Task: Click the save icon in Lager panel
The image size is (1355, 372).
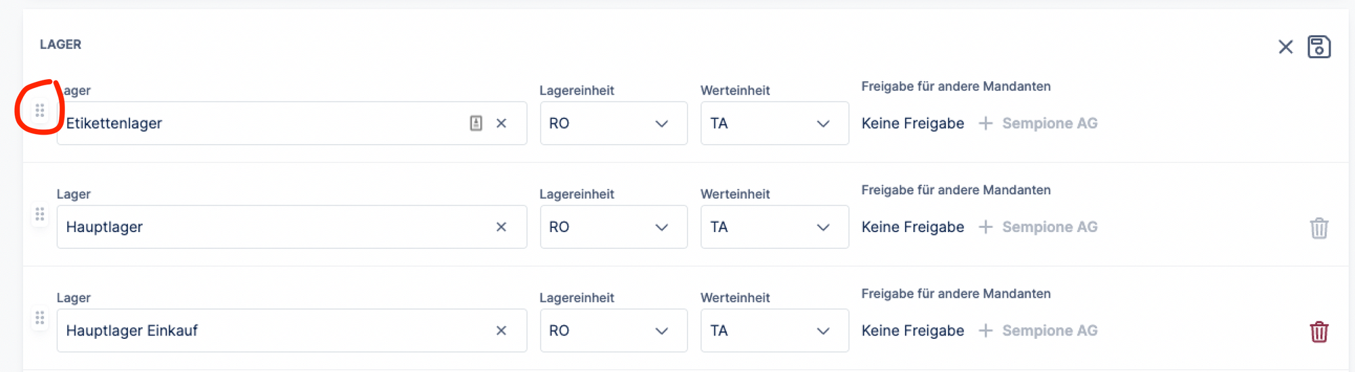Action: [x=1318, y=47]
